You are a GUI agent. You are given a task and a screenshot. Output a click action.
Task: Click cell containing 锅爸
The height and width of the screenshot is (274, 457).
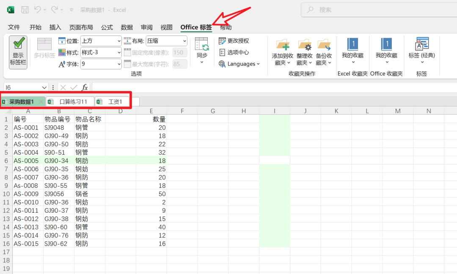click(x=89, y=194)
